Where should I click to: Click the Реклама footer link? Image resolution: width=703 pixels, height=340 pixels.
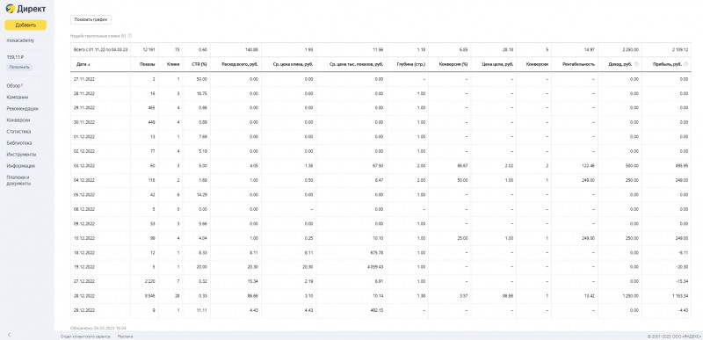(x=125, y=336)
